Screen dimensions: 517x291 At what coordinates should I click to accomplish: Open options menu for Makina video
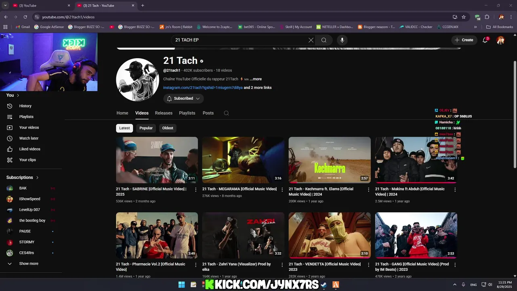455,190
